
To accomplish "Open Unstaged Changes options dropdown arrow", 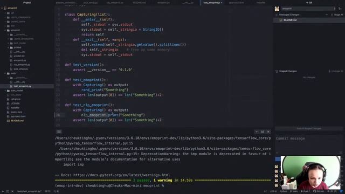I will [x=327, y=15].
